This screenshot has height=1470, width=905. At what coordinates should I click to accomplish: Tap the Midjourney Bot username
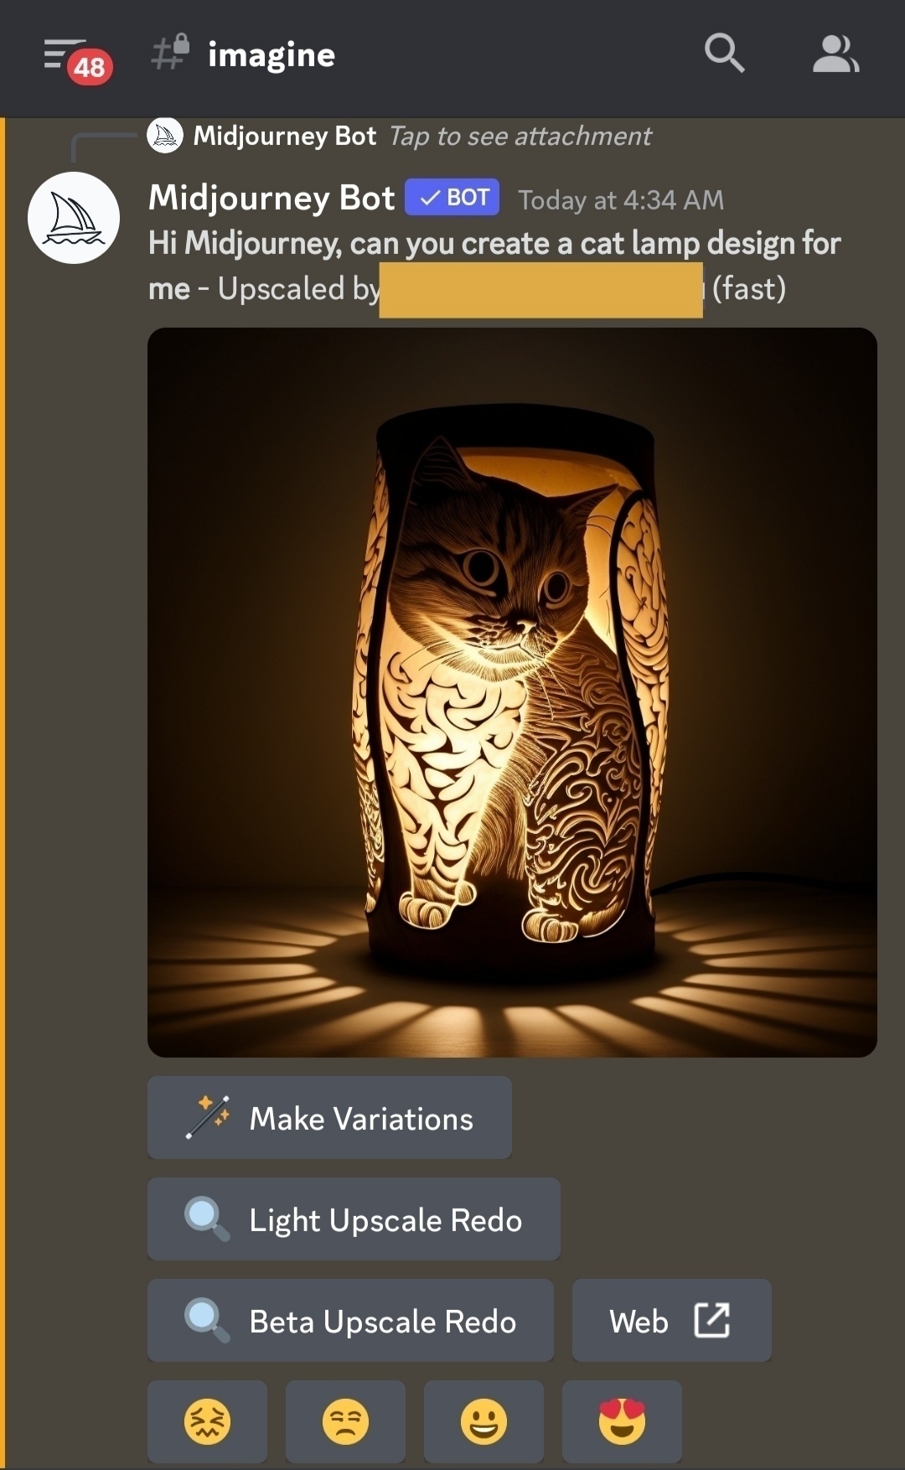[271, 198]
